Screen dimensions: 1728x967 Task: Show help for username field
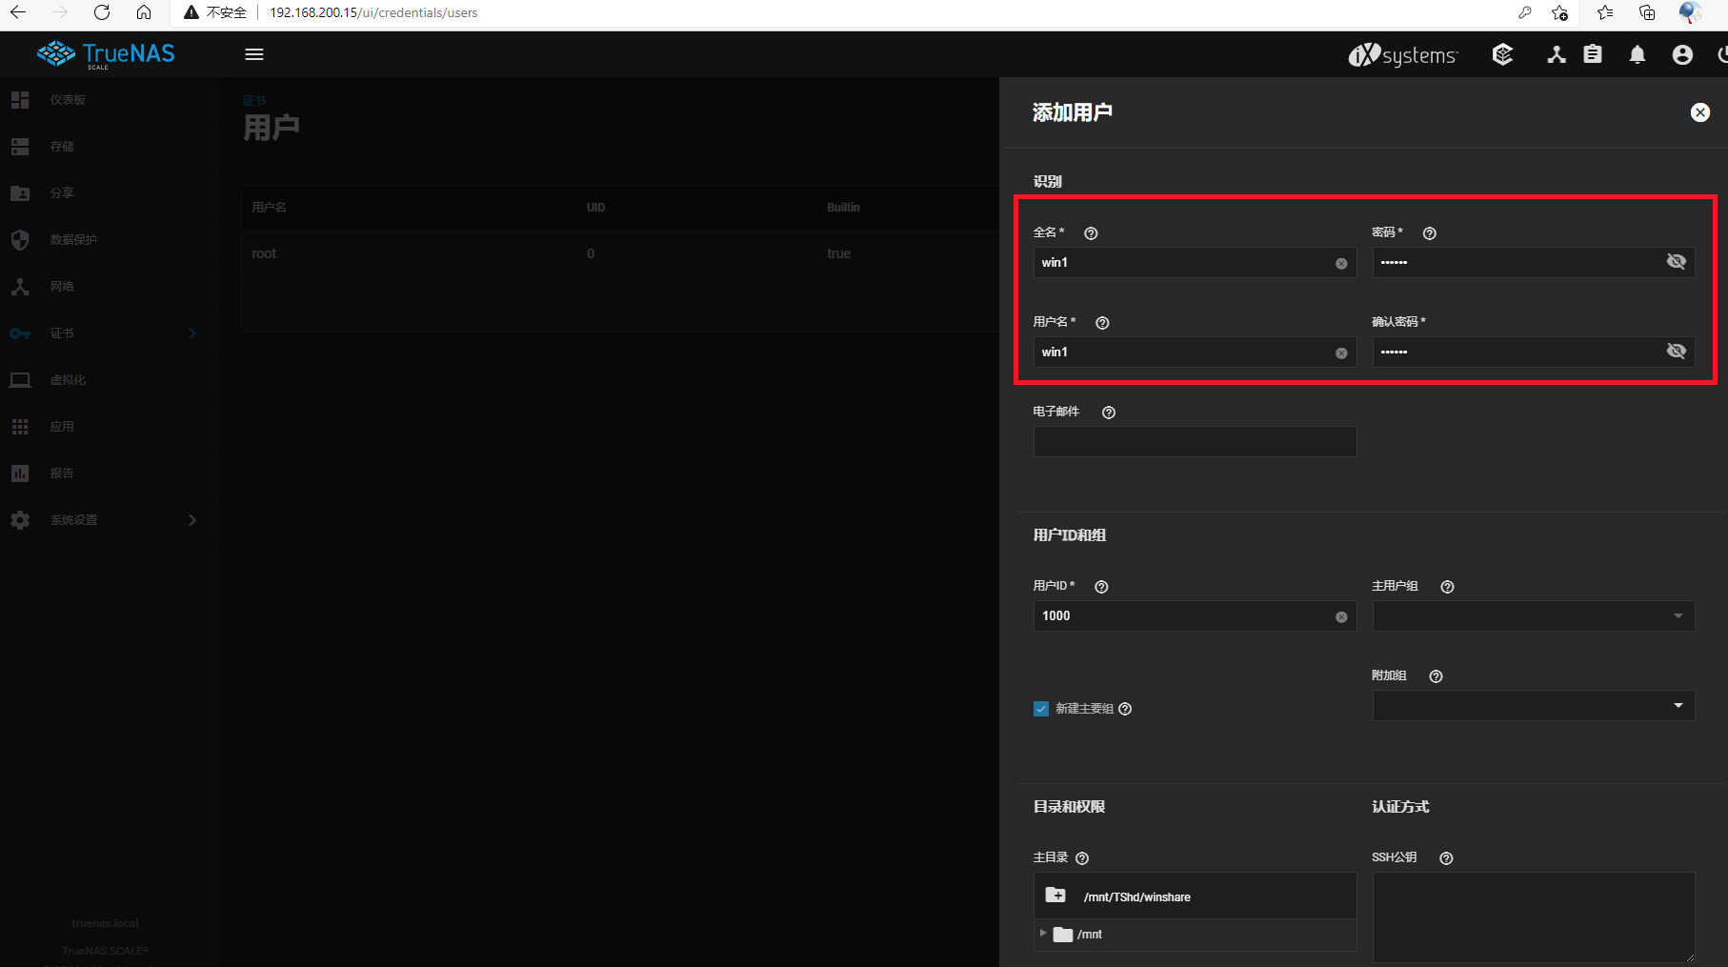coord(1102,322)
